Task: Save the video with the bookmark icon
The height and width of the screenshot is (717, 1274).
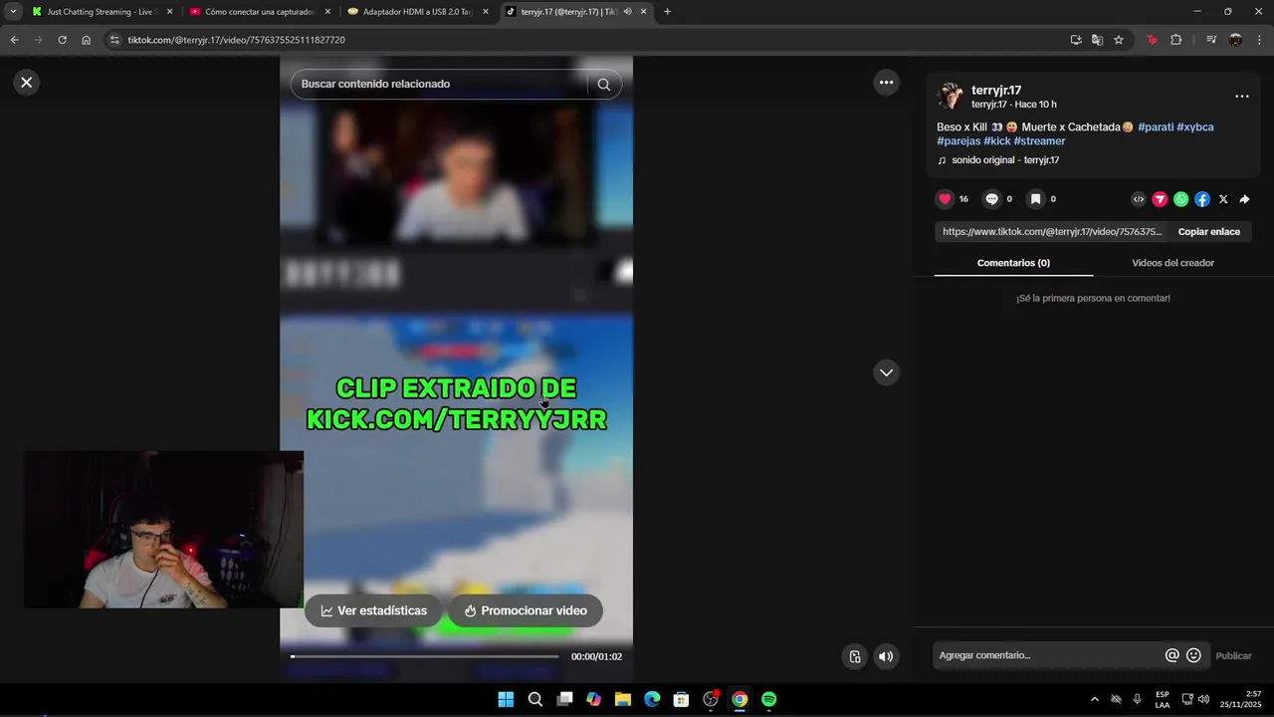Action: 1035,199
